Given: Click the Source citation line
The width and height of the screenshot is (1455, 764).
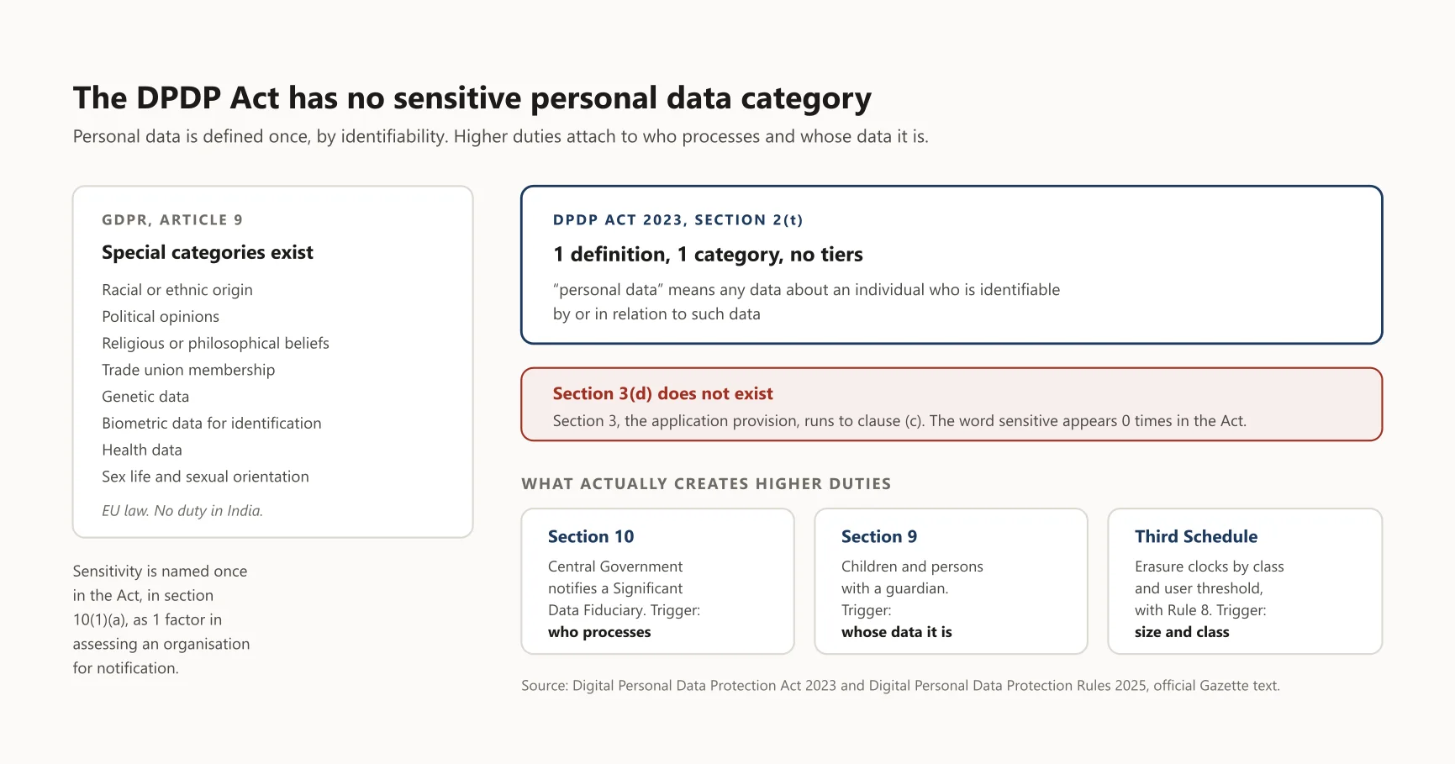Looking at the screenshot, I should click(900, 686).
